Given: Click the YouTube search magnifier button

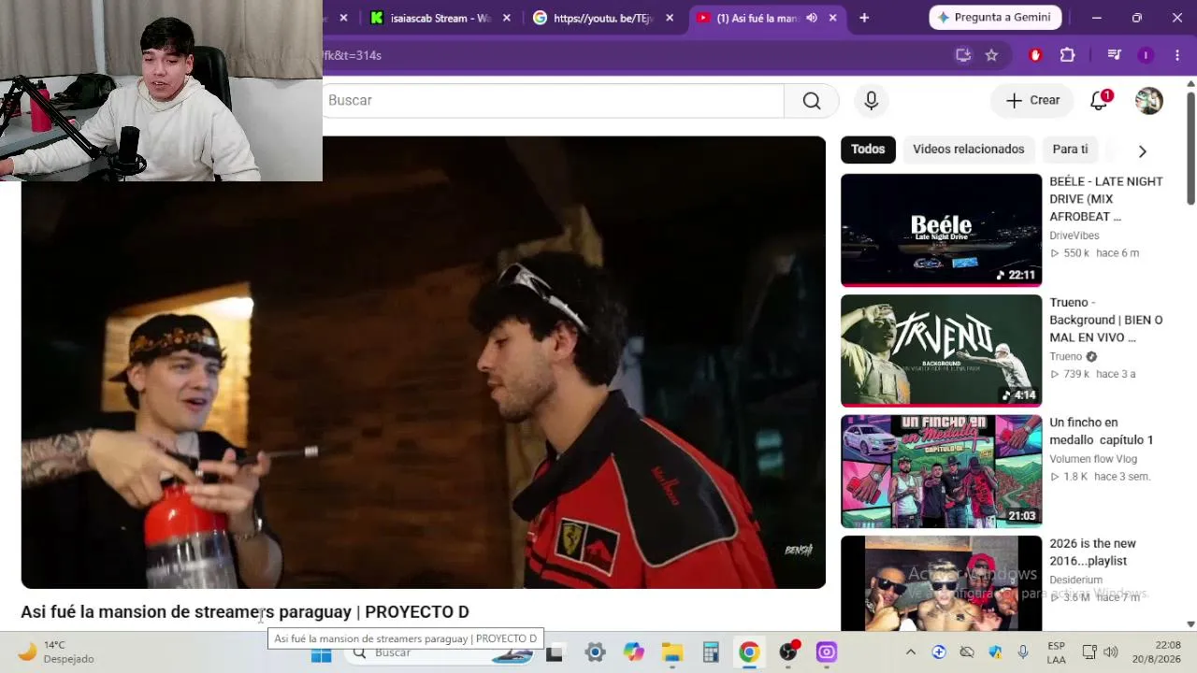Looking at the screenshot, I should 811,101.
